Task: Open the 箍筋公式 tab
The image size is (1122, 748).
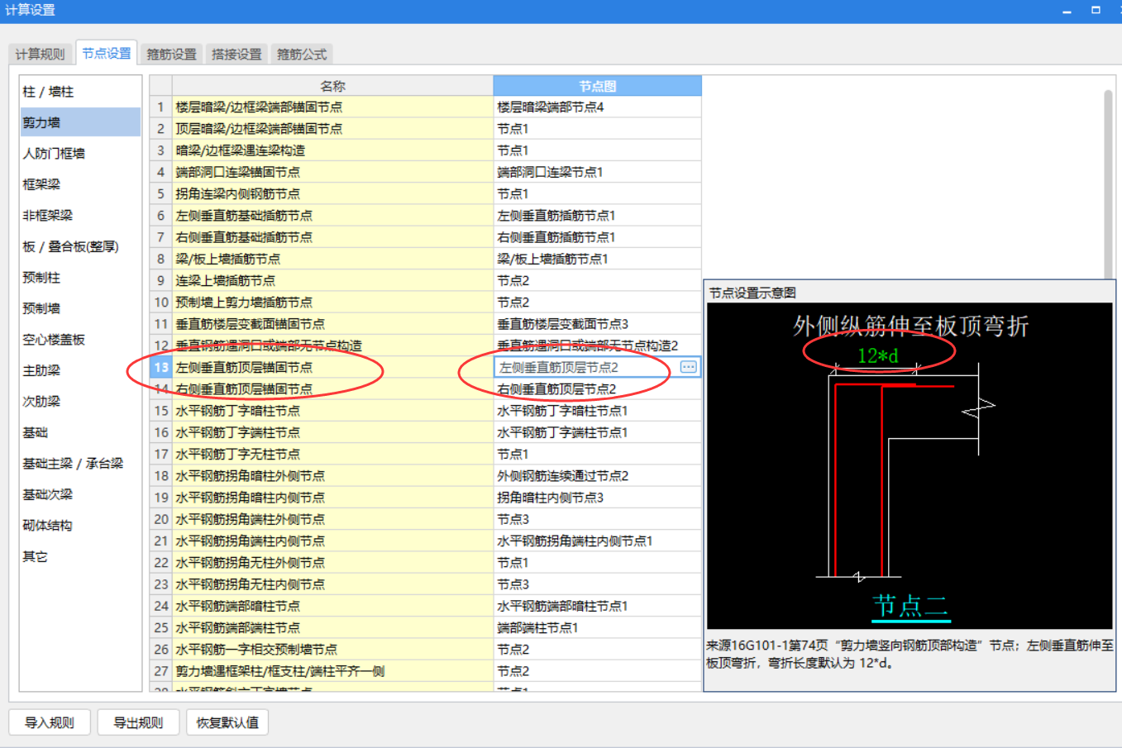Action: point(302,54)
